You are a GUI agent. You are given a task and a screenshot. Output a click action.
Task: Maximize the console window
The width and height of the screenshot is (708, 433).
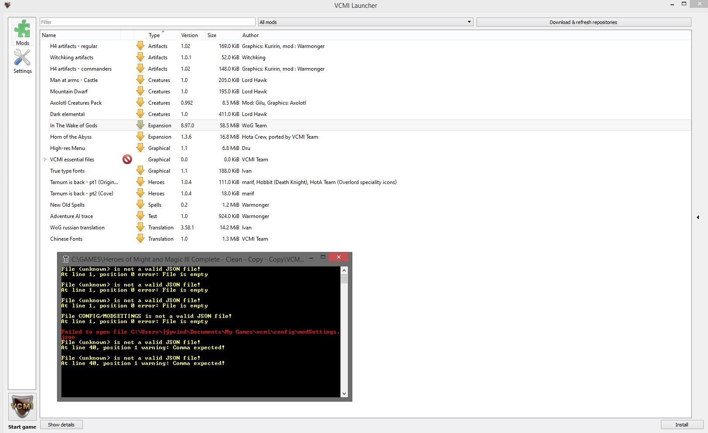tap(323, 257)
